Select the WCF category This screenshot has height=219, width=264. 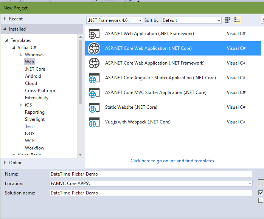[x=30, y=141]
